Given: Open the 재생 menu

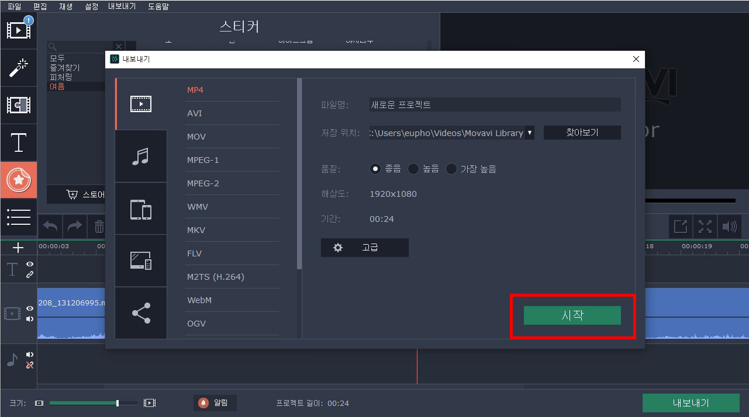Looking at the screenshot, I should coord(65,6).
